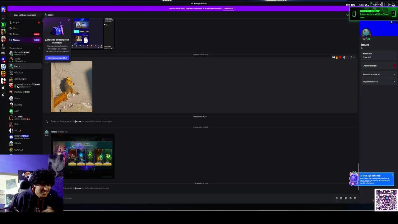Search or start a conversation field
The image size is (398, 224).
coord(25,15)
